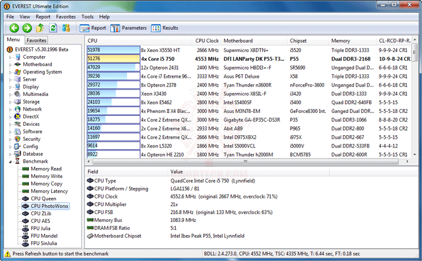Click the Refresh toolbar icon

tap(53, 28)
